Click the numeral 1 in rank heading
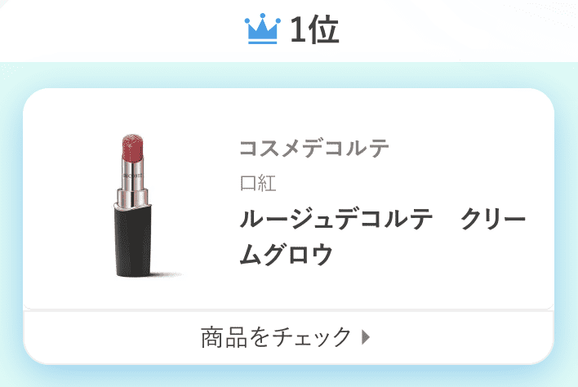 (x=298, y=30)
